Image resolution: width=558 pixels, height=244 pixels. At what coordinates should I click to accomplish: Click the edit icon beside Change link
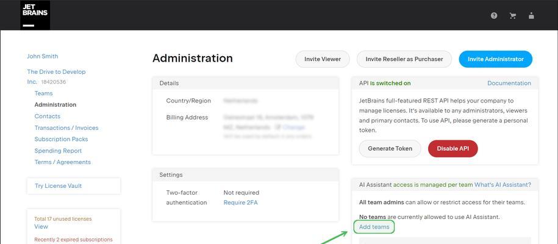[277, 127]
